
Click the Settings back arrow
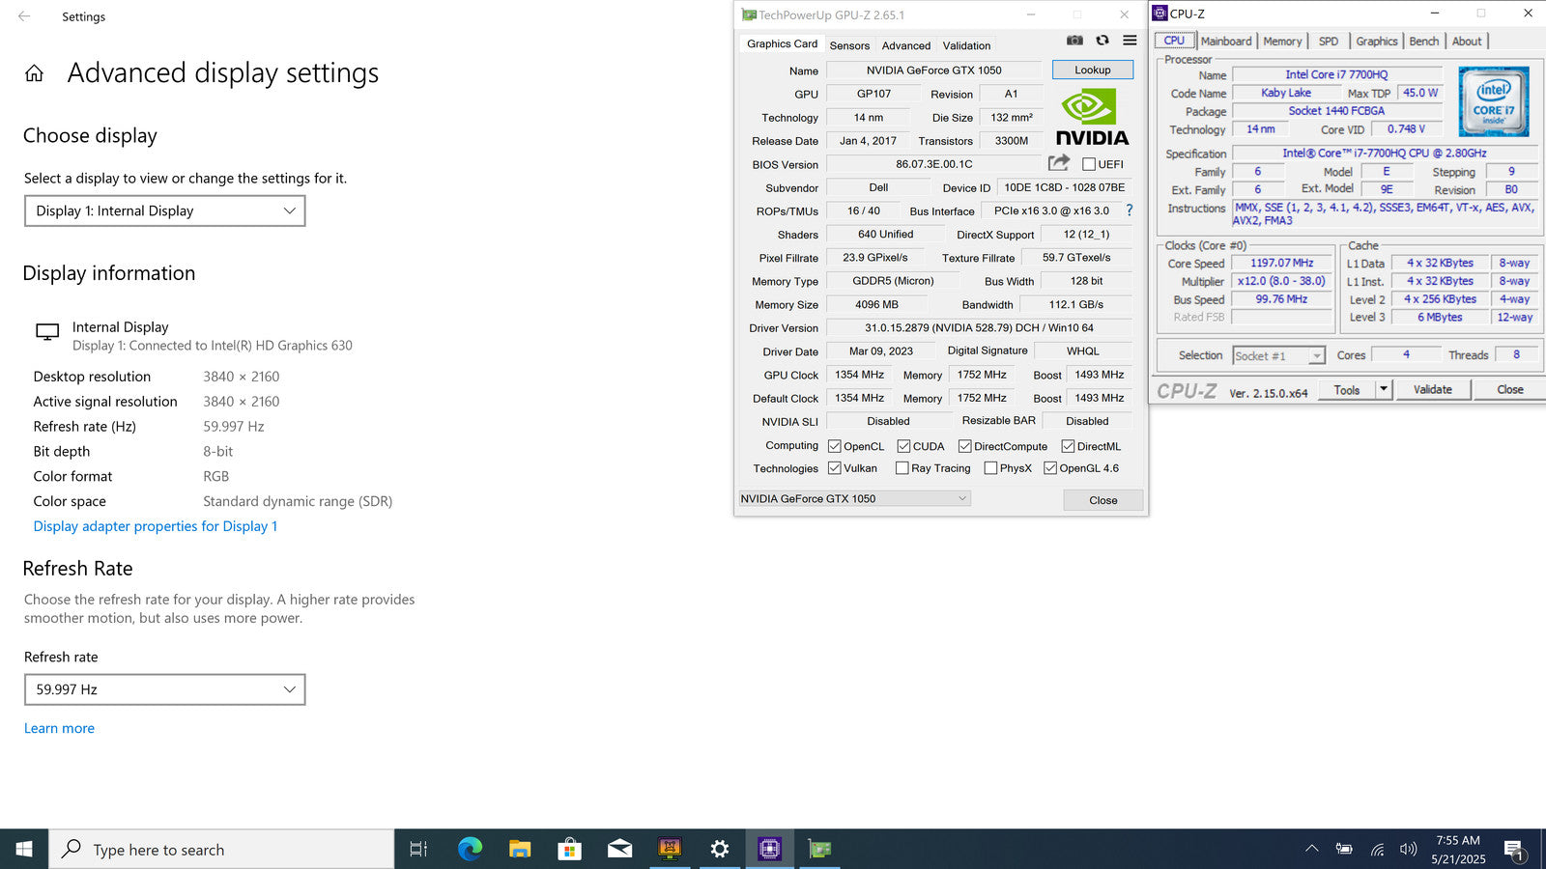pos(24,16)
